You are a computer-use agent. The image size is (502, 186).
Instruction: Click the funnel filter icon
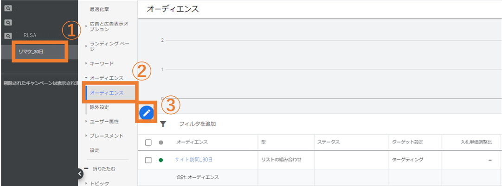(x=163, y=124)
